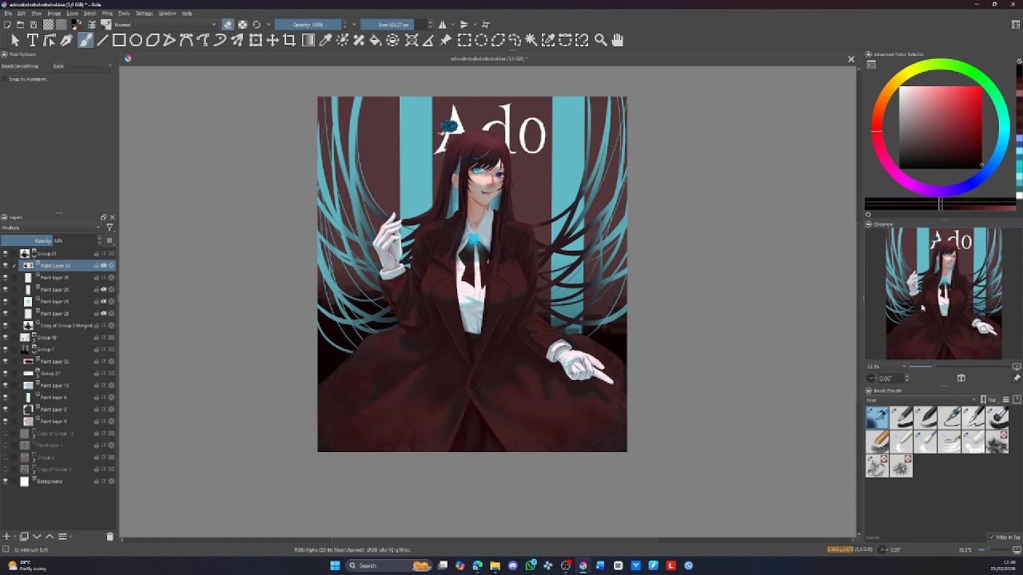Click the reload brush preset icon
Screen dimensions: 1023x575
pyautogui.click(x=257, y=25)
